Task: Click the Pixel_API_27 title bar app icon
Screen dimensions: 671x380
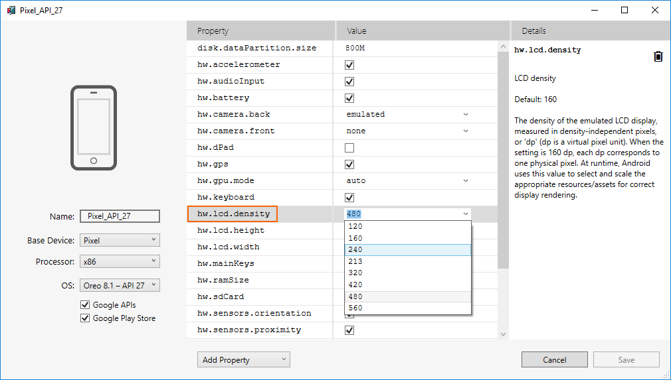Action: coord(11,10)
